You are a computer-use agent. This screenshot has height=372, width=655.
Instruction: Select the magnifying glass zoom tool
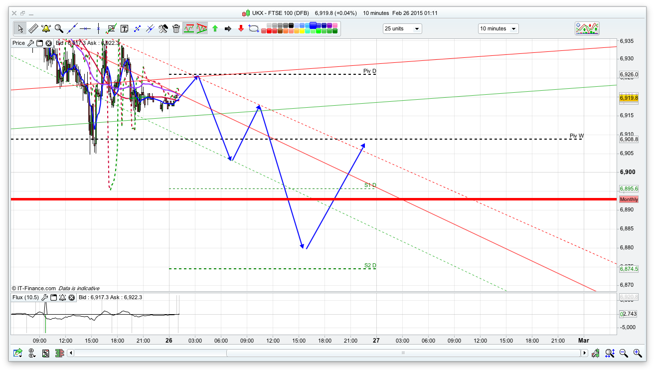point(59,28)
